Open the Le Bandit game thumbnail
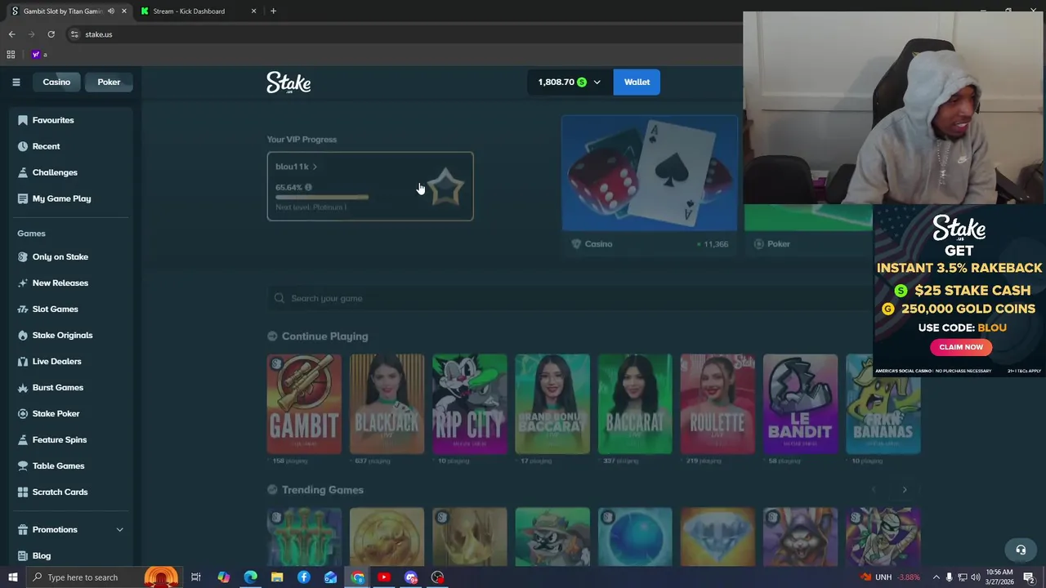 click(x=800, y=403)
